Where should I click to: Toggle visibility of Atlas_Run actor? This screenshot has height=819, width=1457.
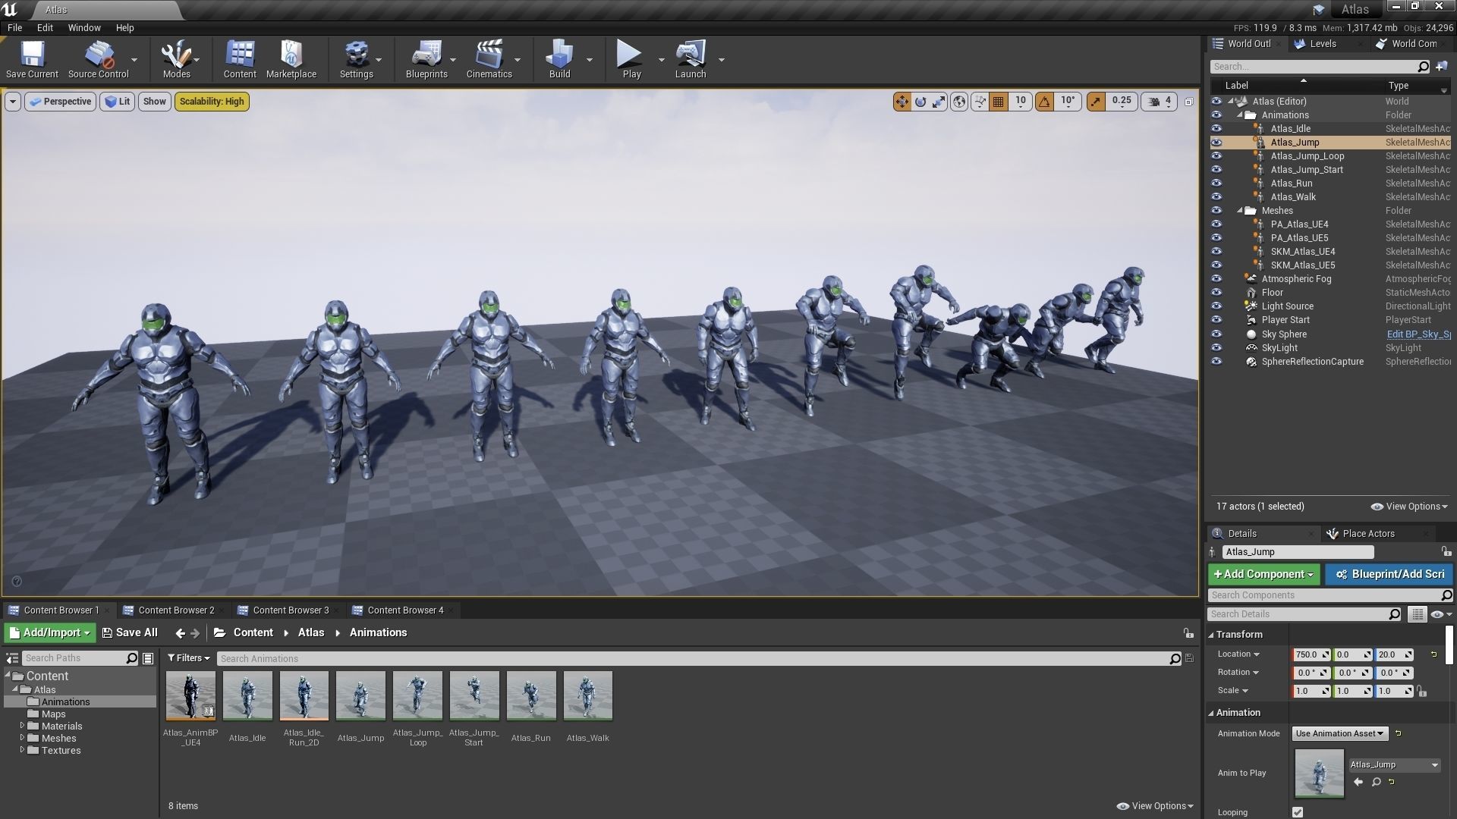click(1216, 184)
